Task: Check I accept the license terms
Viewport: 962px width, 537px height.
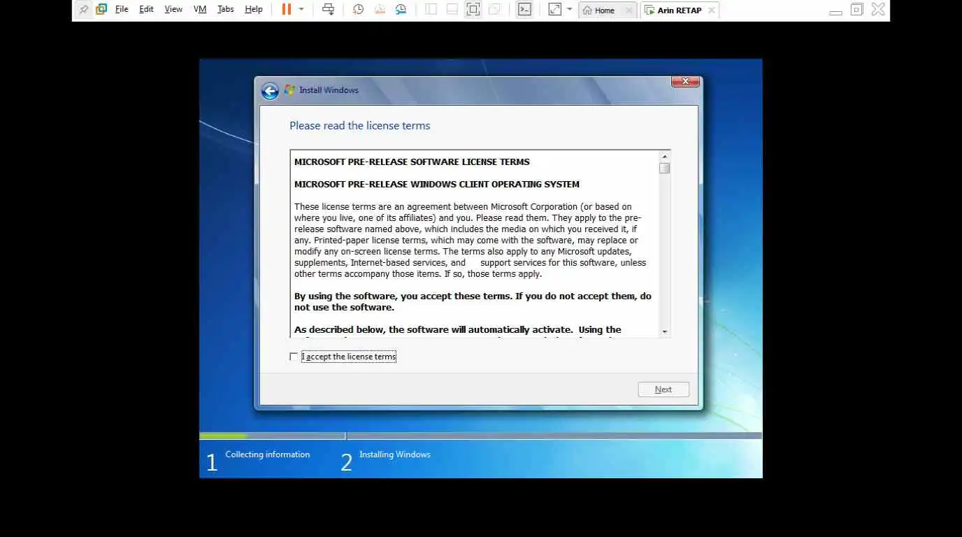Action: (x=294, y=357)
